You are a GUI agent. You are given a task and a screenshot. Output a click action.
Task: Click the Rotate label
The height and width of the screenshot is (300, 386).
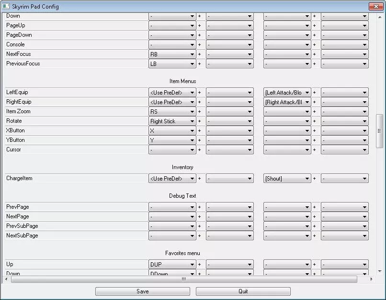pyautogui.click(x=14, y=121)
